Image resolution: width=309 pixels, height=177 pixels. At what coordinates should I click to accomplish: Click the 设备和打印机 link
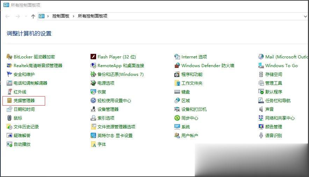click(194, 109)
